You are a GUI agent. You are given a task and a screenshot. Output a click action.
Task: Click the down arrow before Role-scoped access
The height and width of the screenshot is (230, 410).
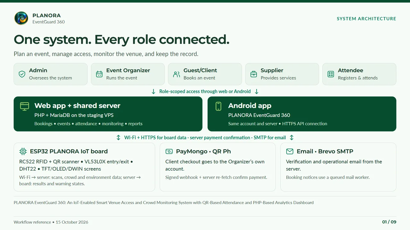point(154,92)
